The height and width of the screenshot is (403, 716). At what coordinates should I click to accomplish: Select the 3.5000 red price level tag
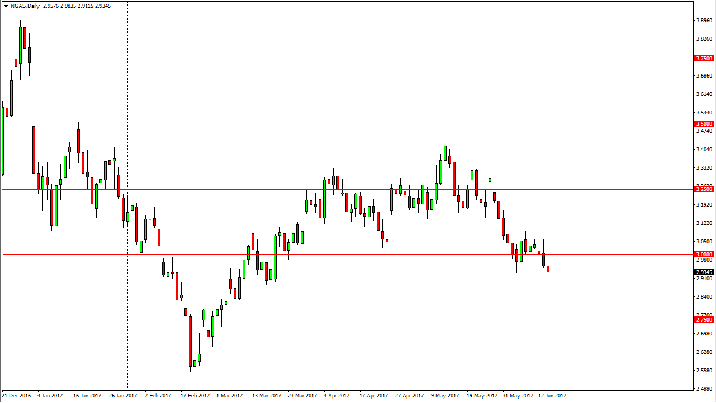click(x=704, y=124)
